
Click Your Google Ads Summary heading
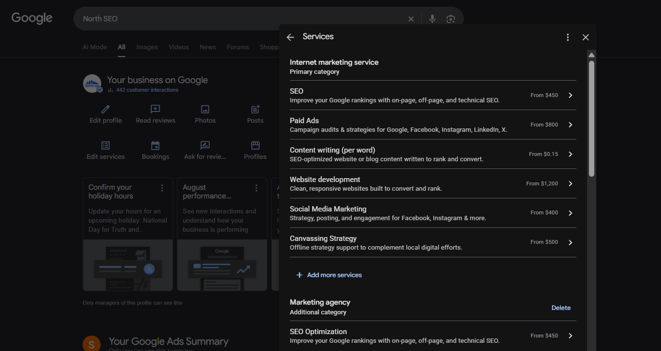pos(168,341)
